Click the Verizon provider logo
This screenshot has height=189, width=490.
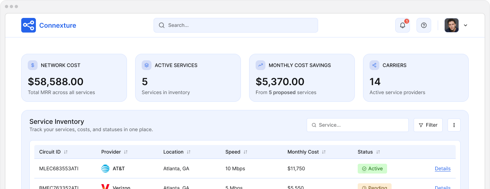[105, 187]
